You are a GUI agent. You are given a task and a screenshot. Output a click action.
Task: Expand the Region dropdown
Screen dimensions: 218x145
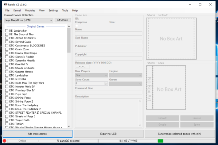[x=126, y=75]
